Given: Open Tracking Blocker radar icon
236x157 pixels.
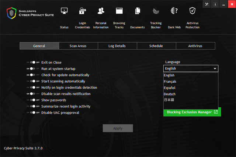Looking at the screenshot, I should [156, 11].
